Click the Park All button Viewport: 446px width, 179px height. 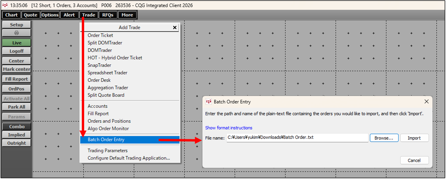[x=17, y=107]
